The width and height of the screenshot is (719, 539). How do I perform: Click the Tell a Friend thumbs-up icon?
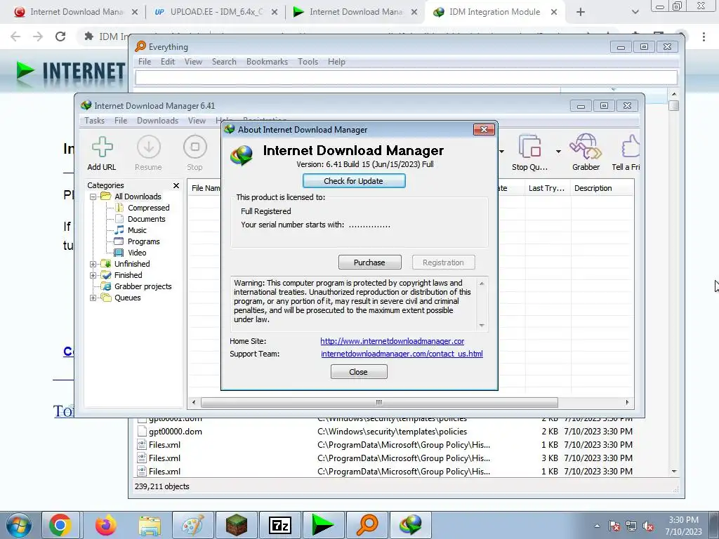click(626, 154)
